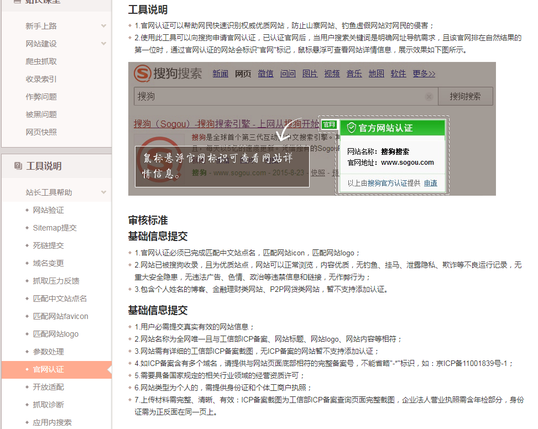The width and height of the screenshot is (538, 429).
Task: Click the www.sogou.com address text
Action: (x=408, y=163)
